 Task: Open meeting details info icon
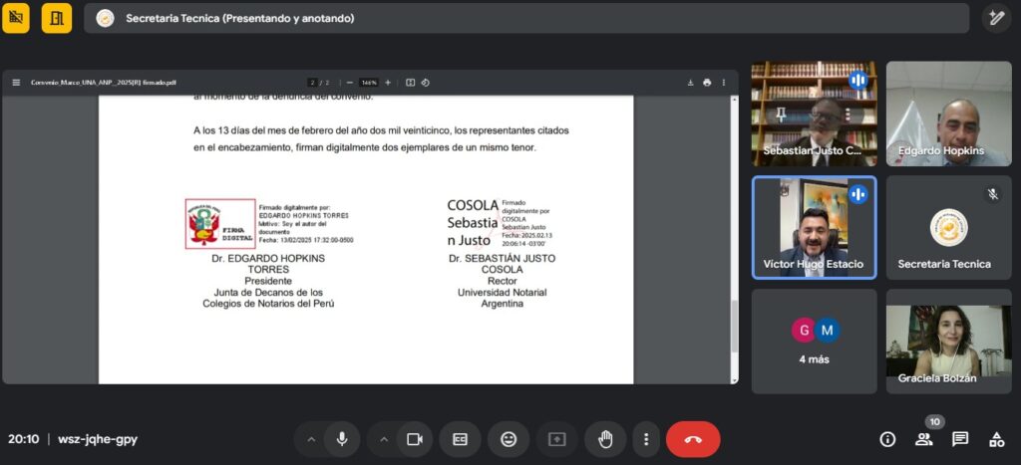(x=887, y=439)
